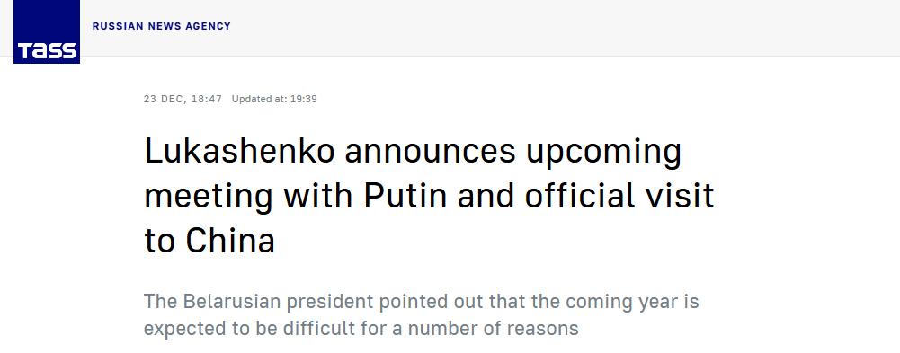Click the article subheading about the Belarusian president
900x353 pixels.
(422, 314)
